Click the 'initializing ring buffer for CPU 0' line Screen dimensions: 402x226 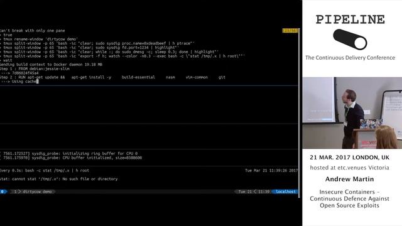click(68, 153)
